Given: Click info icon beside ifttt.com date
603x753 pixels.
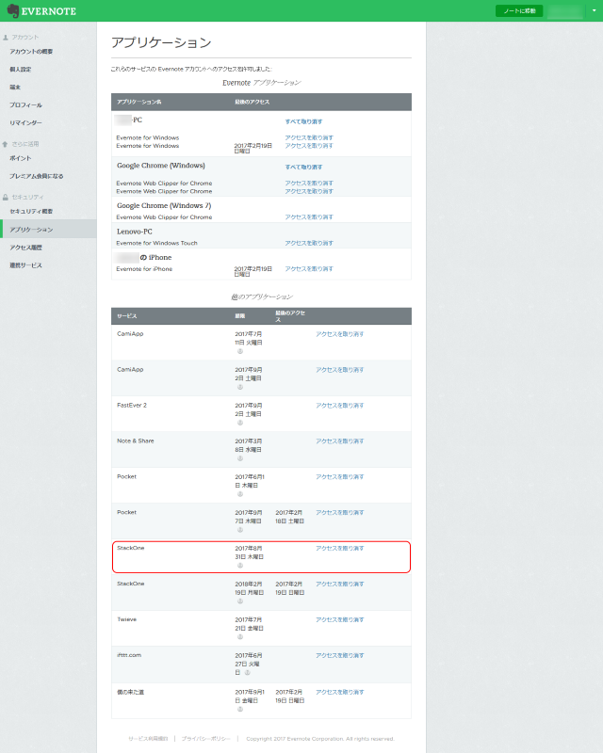Looking at the screenshot, I should coord(247,673).
